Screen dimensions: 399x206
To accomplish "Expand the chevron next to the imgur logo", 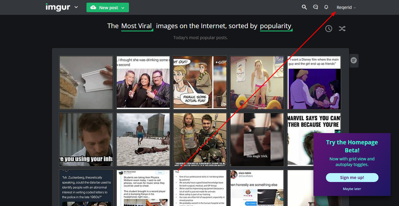I will click(76, 7).
